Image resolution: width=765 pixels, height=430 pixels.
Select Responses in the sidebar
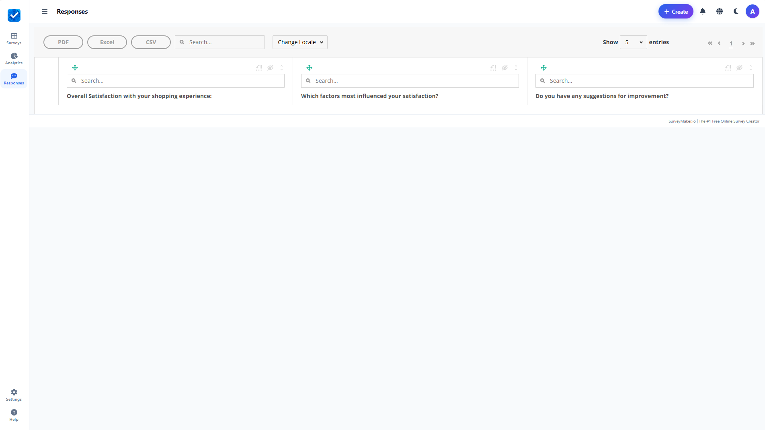[x=14, y=79]
